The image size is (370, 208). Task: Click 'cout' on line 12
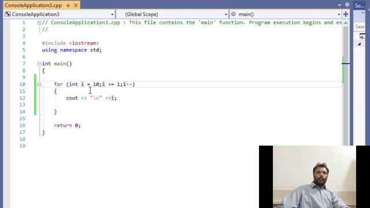click(x=72, y=98)
